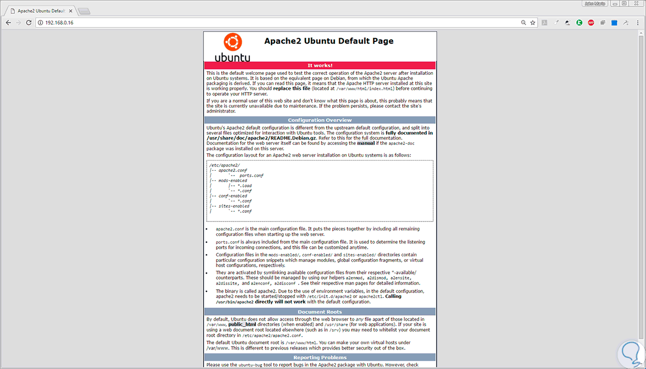Click the gray stacked-pages extension icon
The width and height of the screenshot is (646, 369).
pos(603,23)
